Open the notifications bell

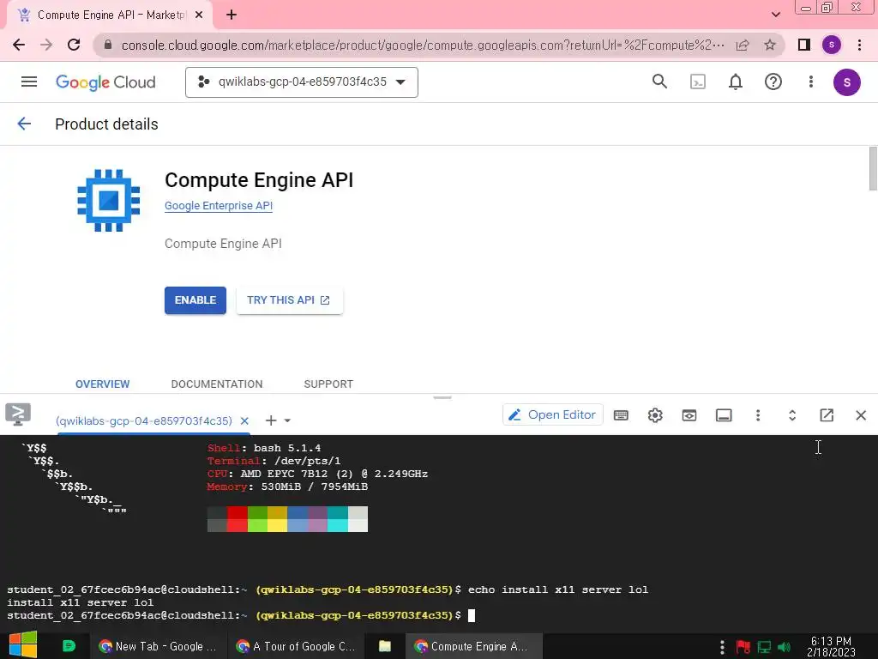coord(735,82)
